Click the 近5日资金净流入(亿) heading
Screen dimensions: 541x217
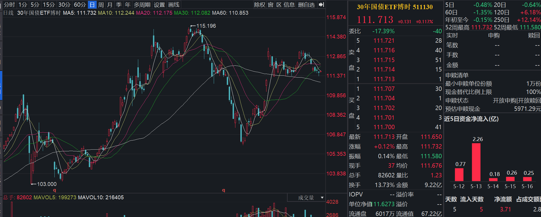(471, 119)
